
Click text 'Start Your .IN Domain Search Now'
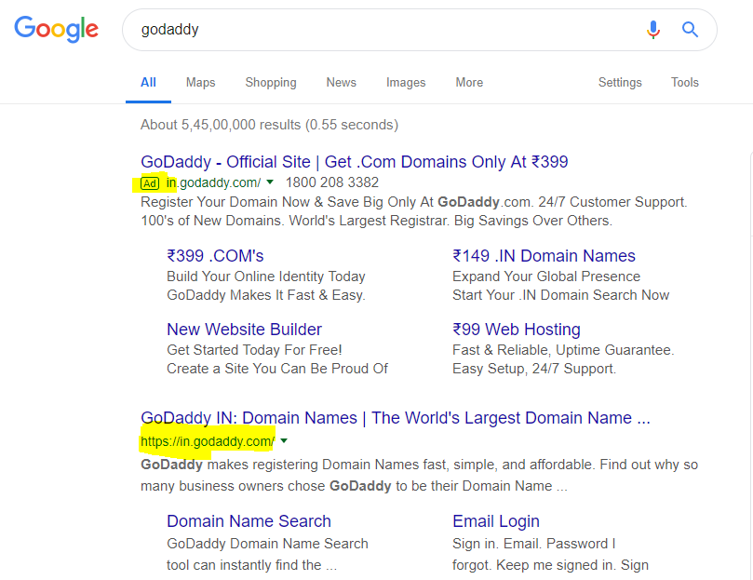(561, 295)
